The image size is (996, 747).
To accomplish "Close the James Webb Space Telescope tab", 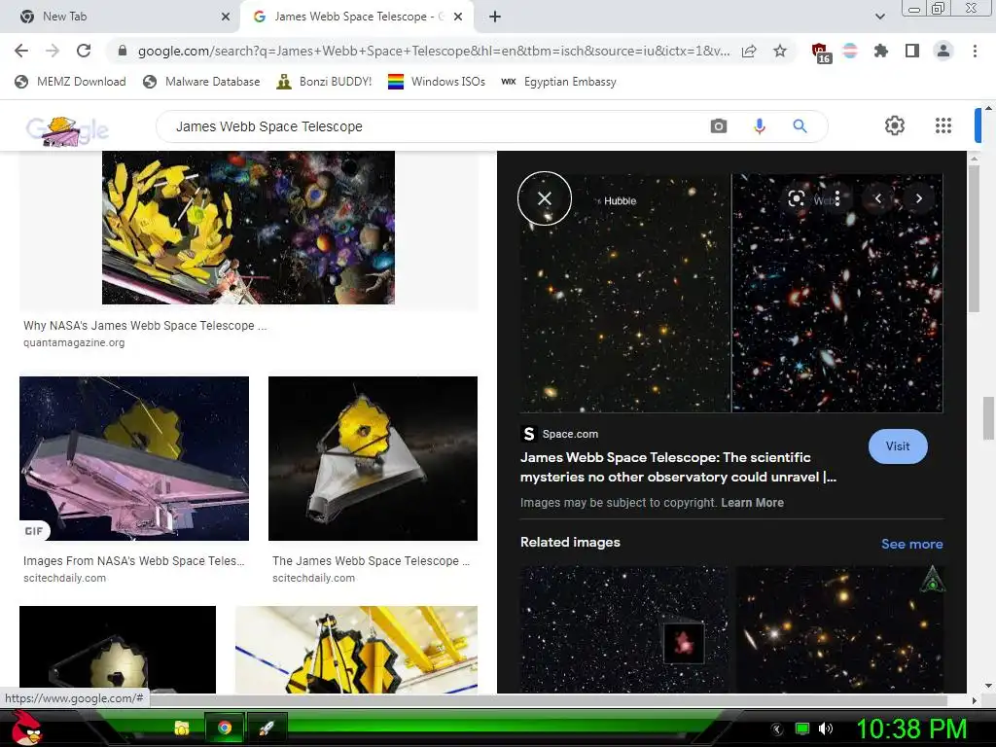I will 458,17.
